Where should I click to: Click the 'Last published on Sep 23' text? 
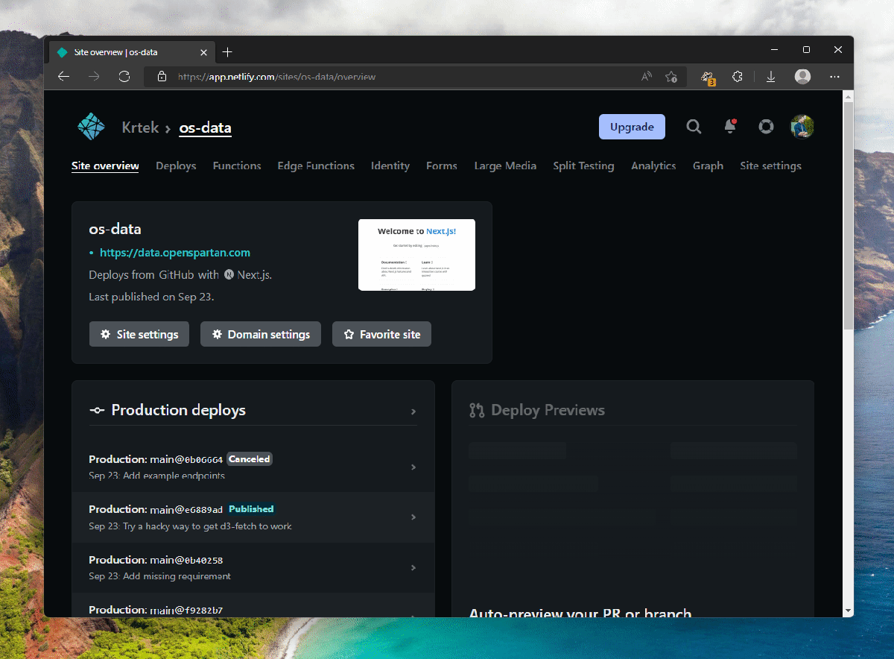click(151, 297)
